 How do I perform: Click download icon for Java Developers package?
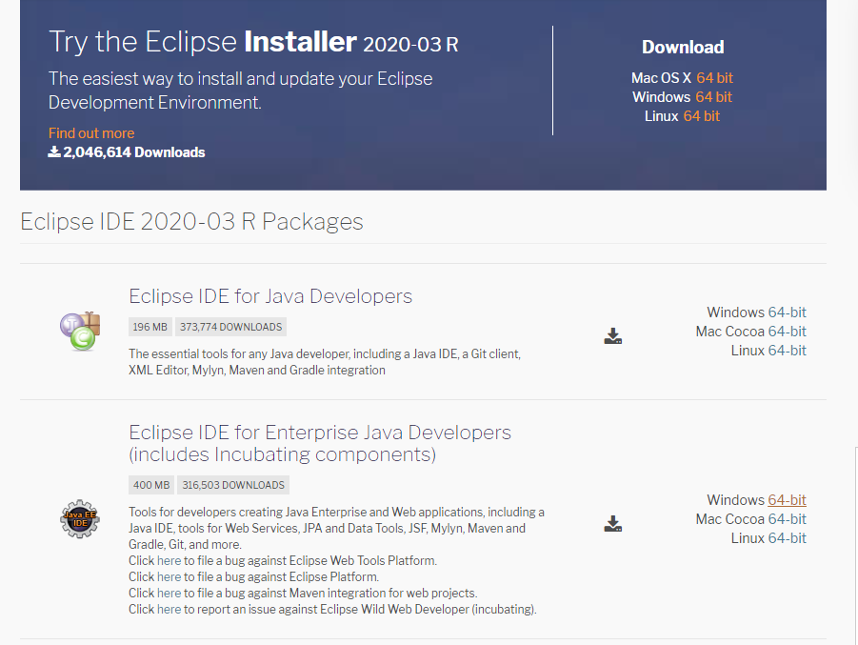point(613,335)
